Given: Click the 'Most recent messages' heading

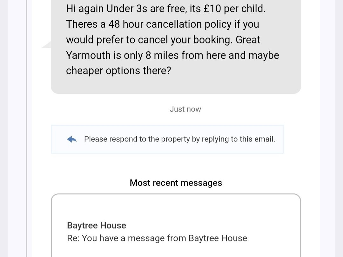Looking at the screenshot, I should [x=176, y=183].
